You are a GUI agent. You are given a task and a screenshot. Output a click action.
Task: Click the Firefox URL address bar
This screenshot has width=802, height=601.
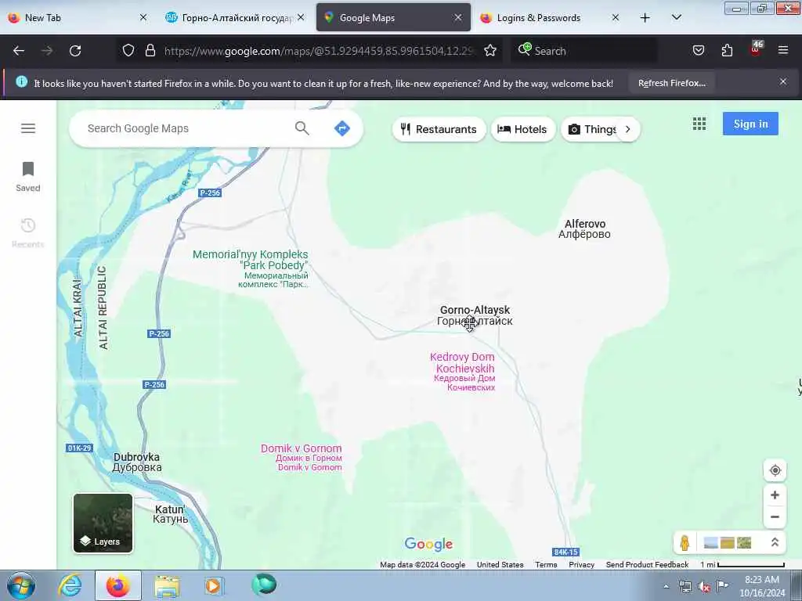tap(320, 51)
